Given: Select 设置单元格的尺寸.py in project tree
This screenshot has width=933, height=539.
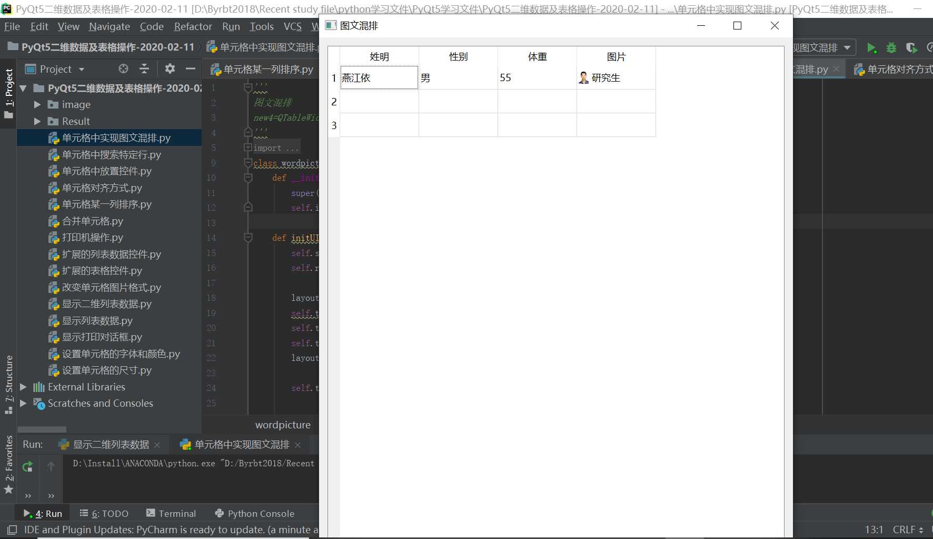Looking at the screenshot, I should [x=106, y=370].
